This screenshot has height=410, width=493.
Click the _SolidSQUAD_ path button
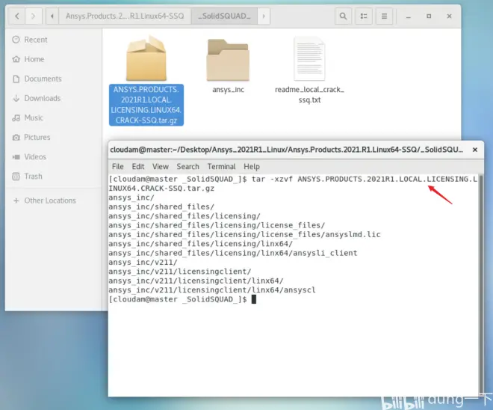[x=224, y=16]
